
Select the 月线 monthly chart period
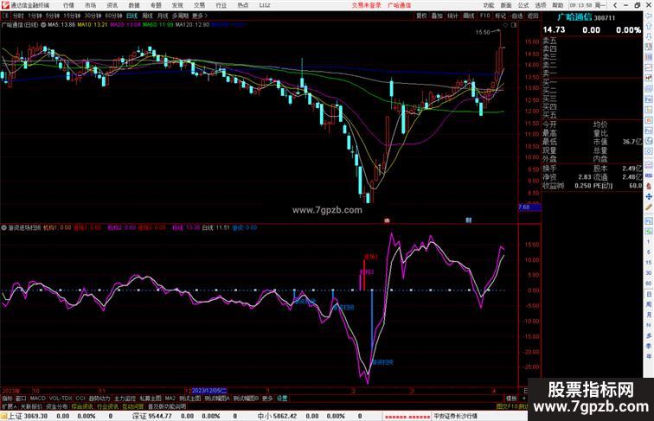(x=163, y=16)
